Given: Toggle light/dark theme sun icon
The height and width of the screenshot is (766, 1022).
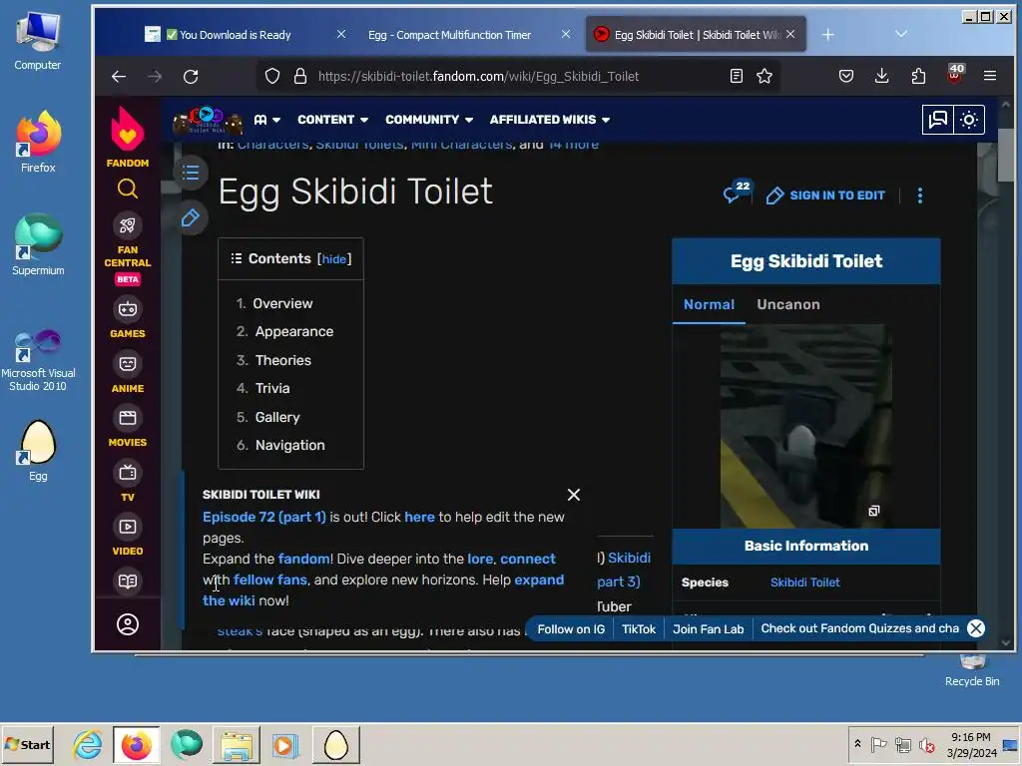Looking at the screenshot, I should [969, 120].
